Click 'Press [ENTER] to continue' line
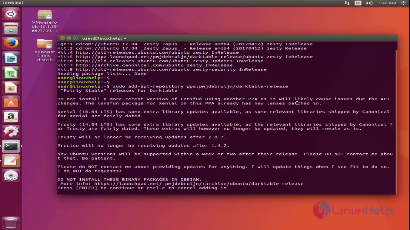 pyautogui.click(x=142, y=188)
